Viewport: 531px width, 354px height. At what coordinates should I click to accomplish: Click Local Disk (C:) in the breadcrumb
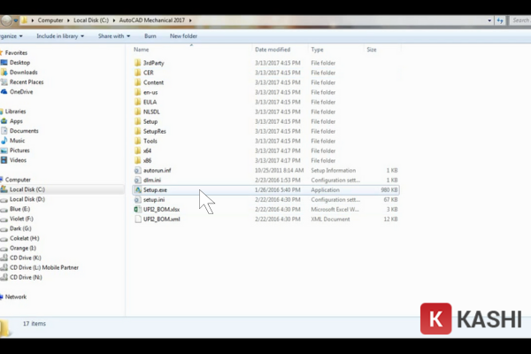click(91, 20)
